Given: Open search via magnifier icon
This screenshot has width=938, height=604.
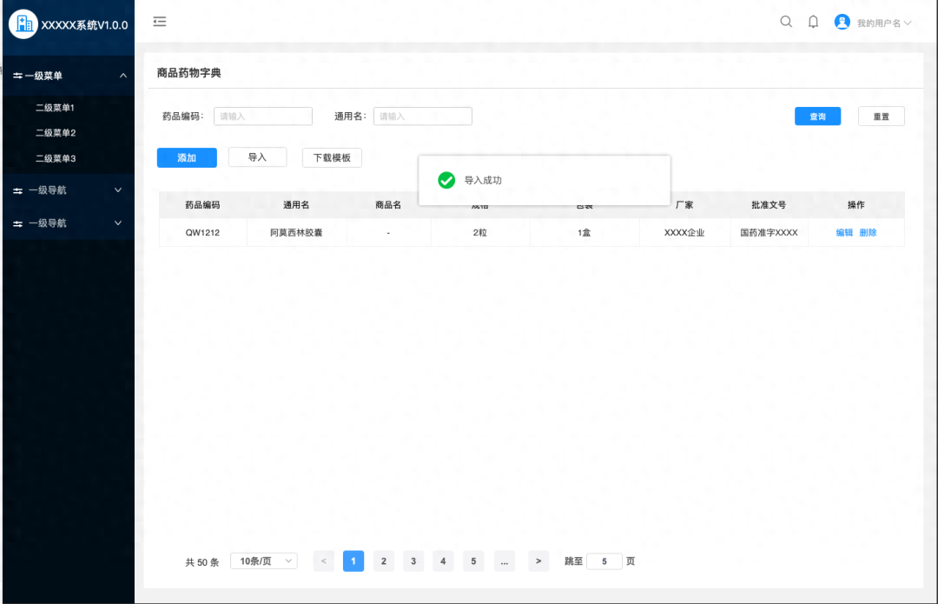Looking at the screenshot, I should coord(786,22).
